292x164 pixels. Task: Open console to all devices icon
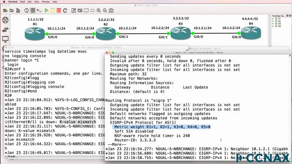39,10
